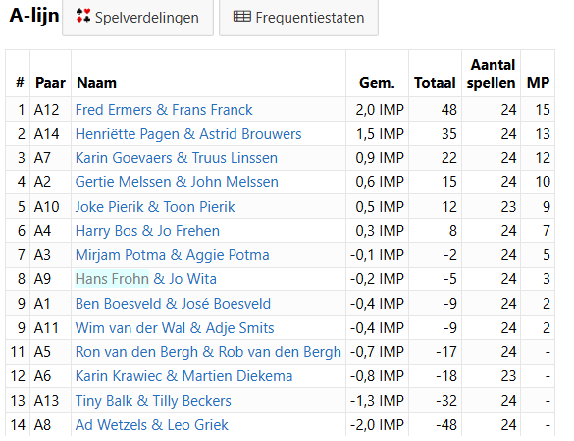Viewport: 574px width, 441px height.
Task: Click the Gem. column header
Action: point(377,83)
